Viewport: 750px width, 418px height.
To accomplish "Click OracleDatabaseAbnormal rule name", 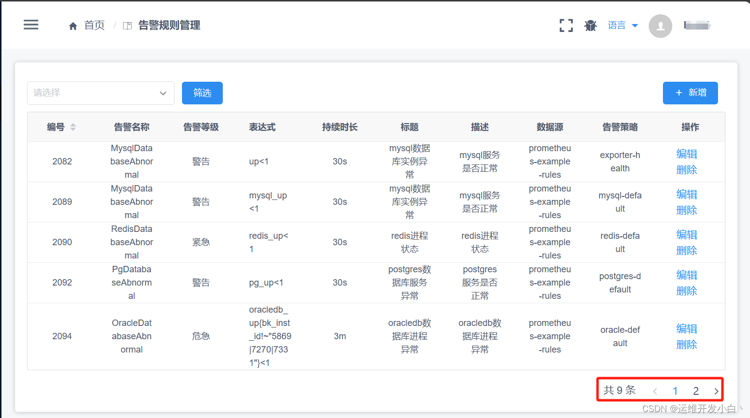I will [132, 336].
